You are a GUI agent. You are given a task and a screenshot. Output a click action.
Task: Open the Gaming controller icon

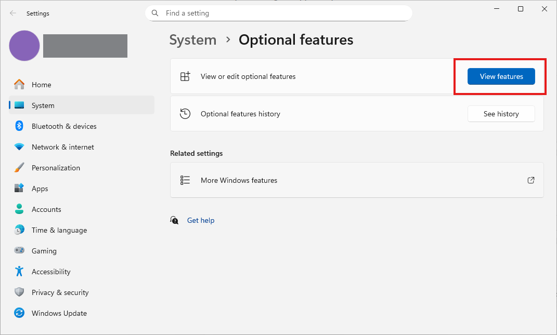coord(19,251)
